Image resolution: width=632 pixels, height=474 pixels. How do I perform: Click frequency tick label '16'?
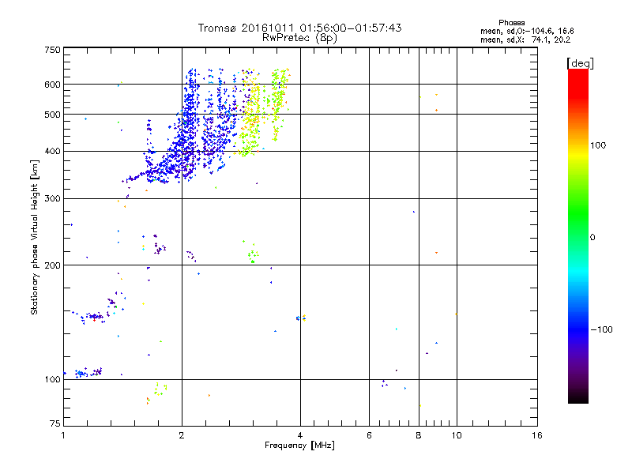537,435
